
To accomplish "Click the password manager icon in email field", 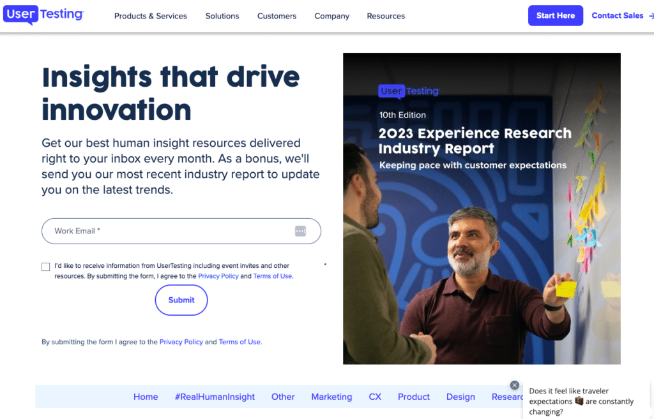I will 300,231.
